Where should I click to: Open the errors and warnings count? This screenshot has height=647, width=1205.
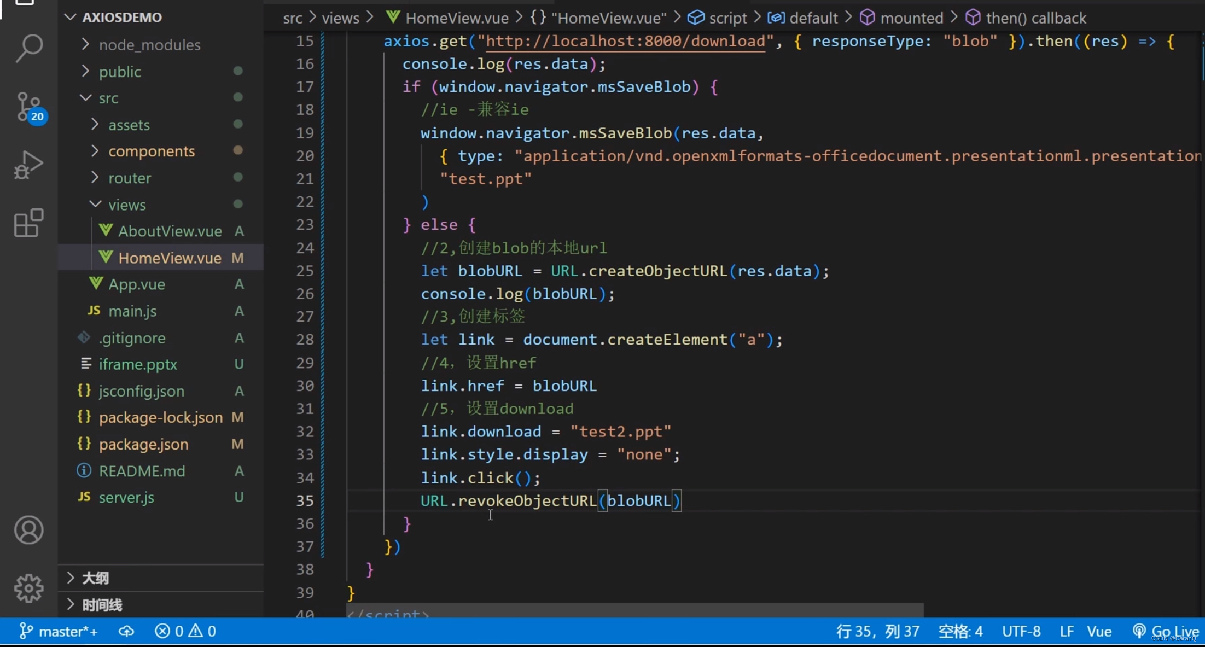(x=185, y=632)
